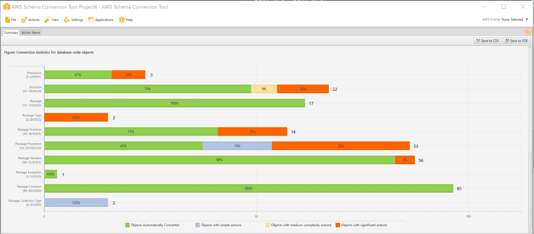
Task: Click the Package Procedure 19% blue segment
Action: click(x=237, y=146)
